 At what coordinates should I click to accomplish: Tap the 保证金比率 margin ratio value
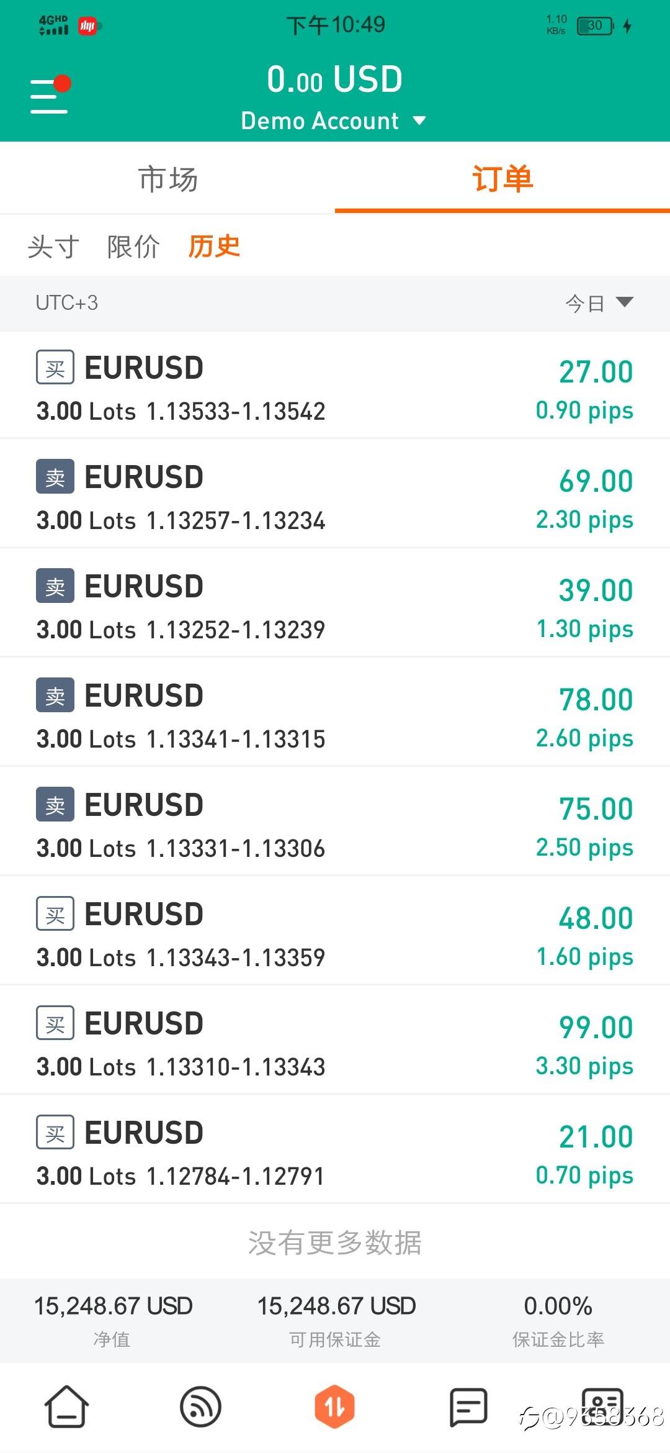click(558, 1306)
